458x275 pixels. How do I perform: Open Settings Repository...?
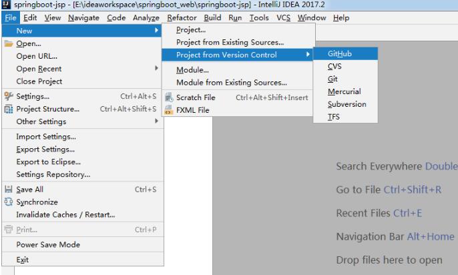tap(81, 174)
